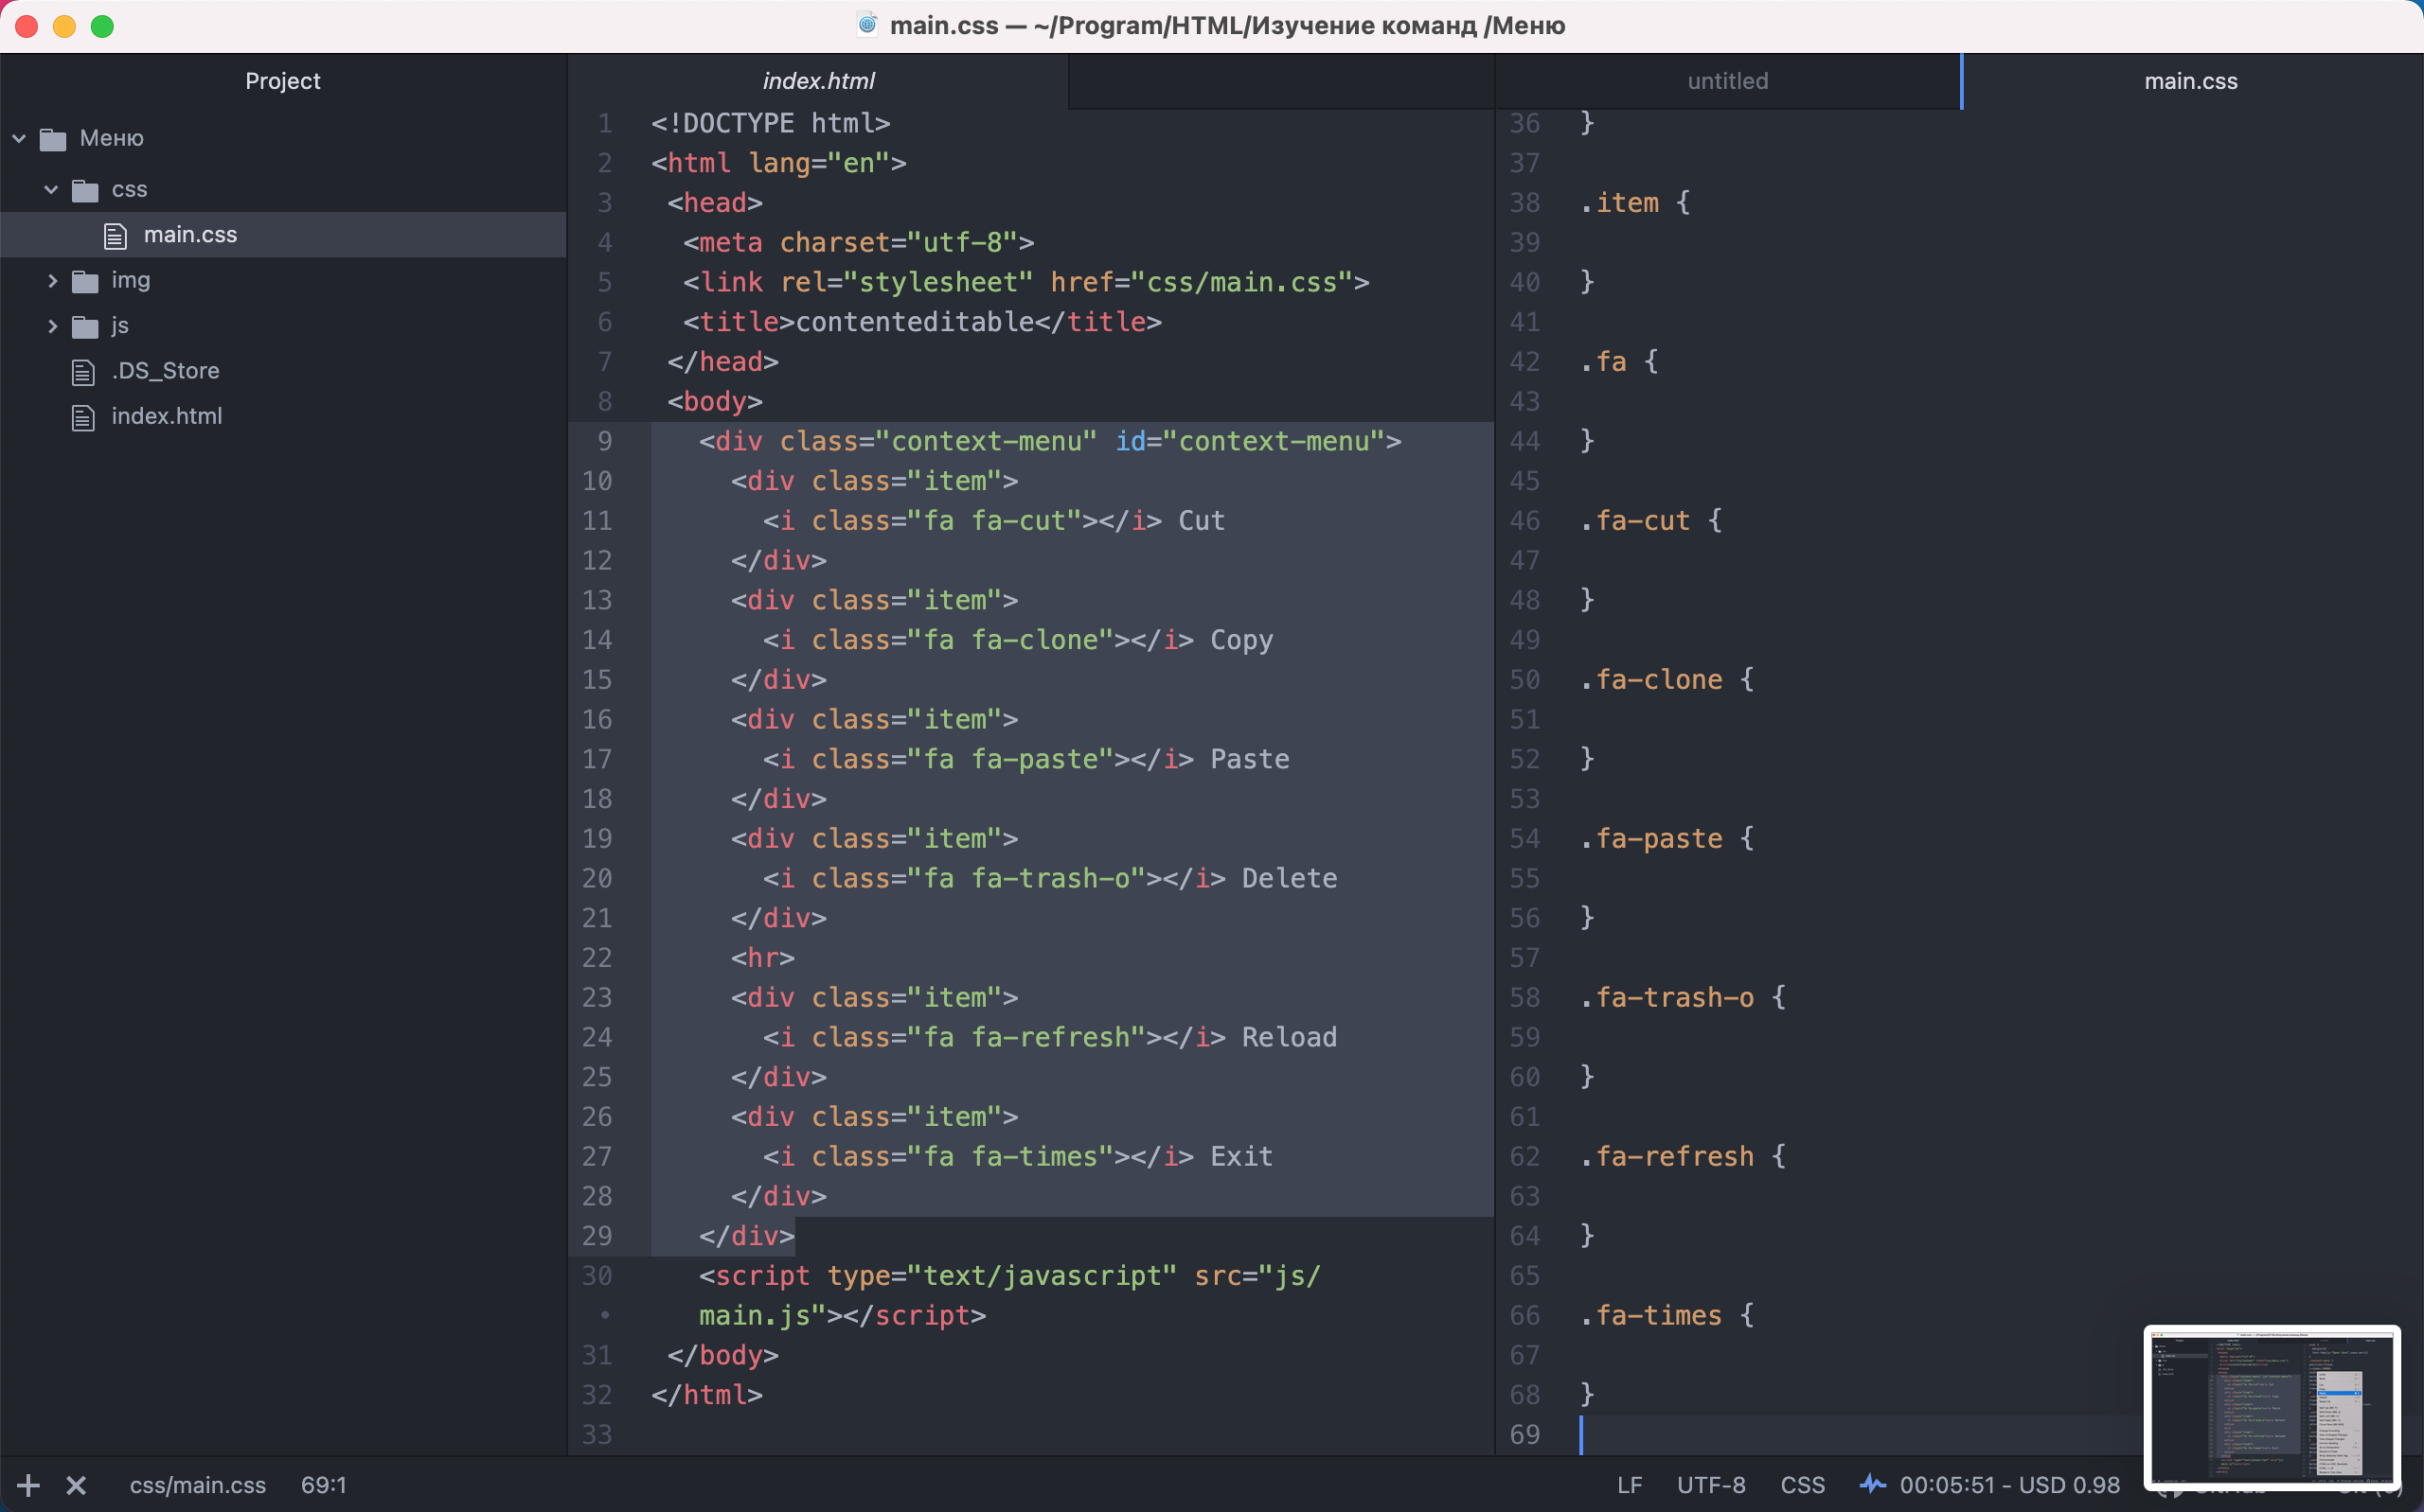The width and height of the screenshot is (2424, 1512).
Task: Click the time tracker pulse icon
Action: 1872,1484
